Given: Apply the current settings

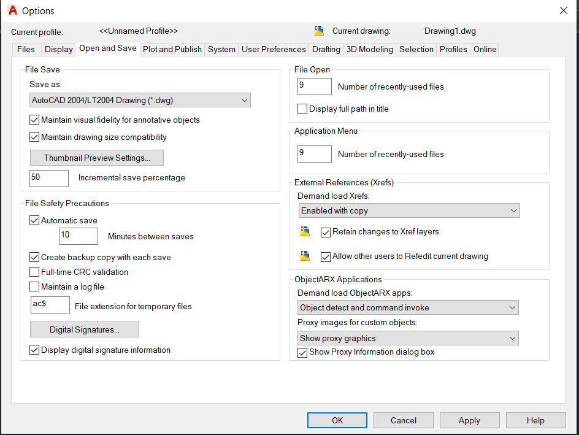Looking at the screenshot, I should pos(469,420).
